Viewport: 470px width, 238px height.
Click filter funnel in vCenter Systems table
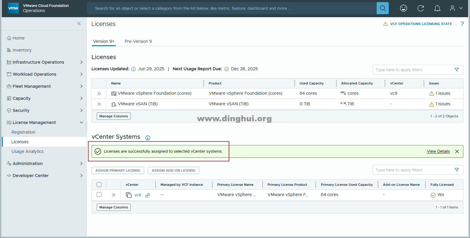[457, 170]
